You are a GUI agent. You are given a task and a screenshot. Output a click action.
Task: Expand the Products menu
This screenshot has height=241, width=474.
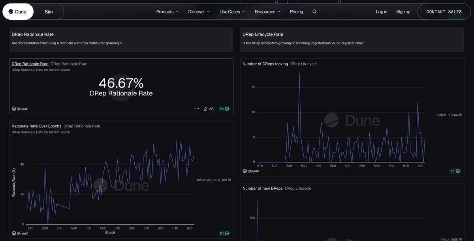point(167,12)
